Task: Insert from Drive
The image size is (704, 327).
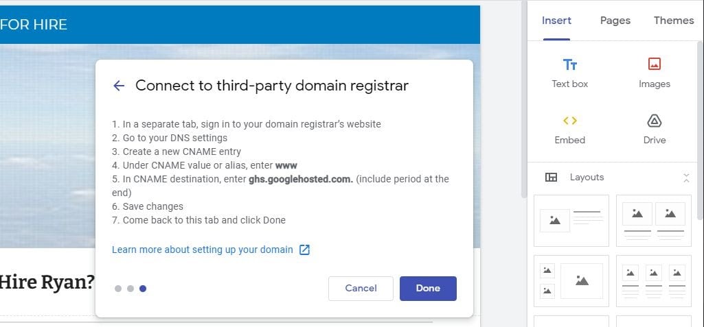Action: [654, 129]
